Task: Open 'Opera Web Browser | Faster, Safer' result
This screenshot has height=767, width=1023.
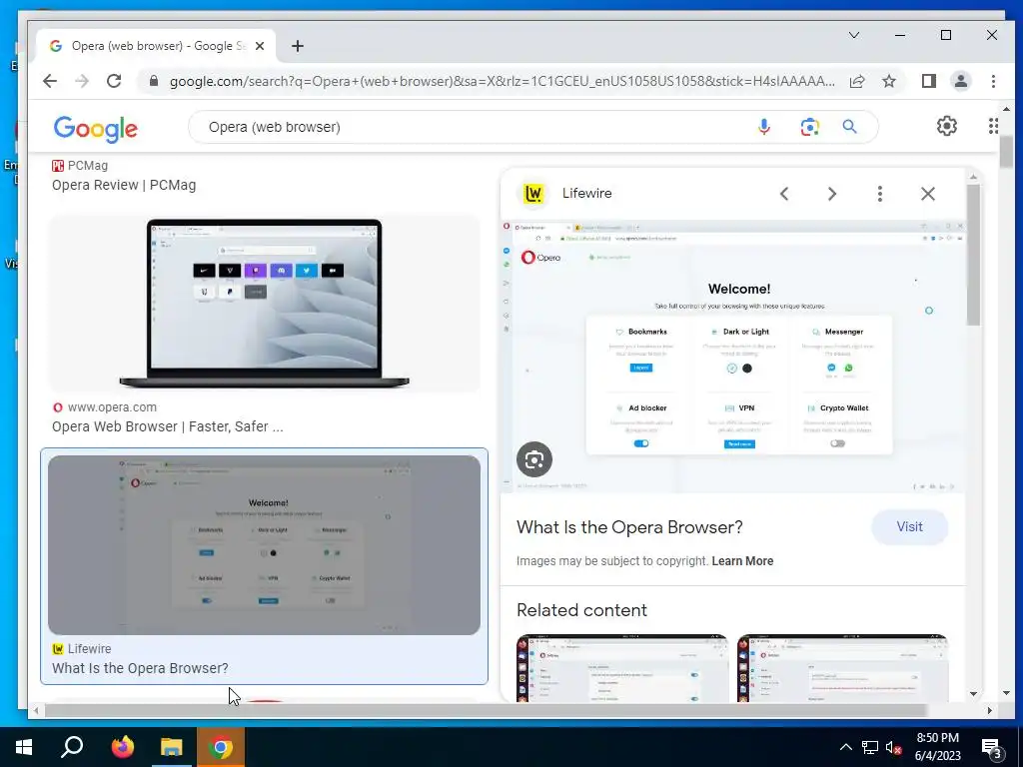Action: pyautogui.click(x=168, y=426)
